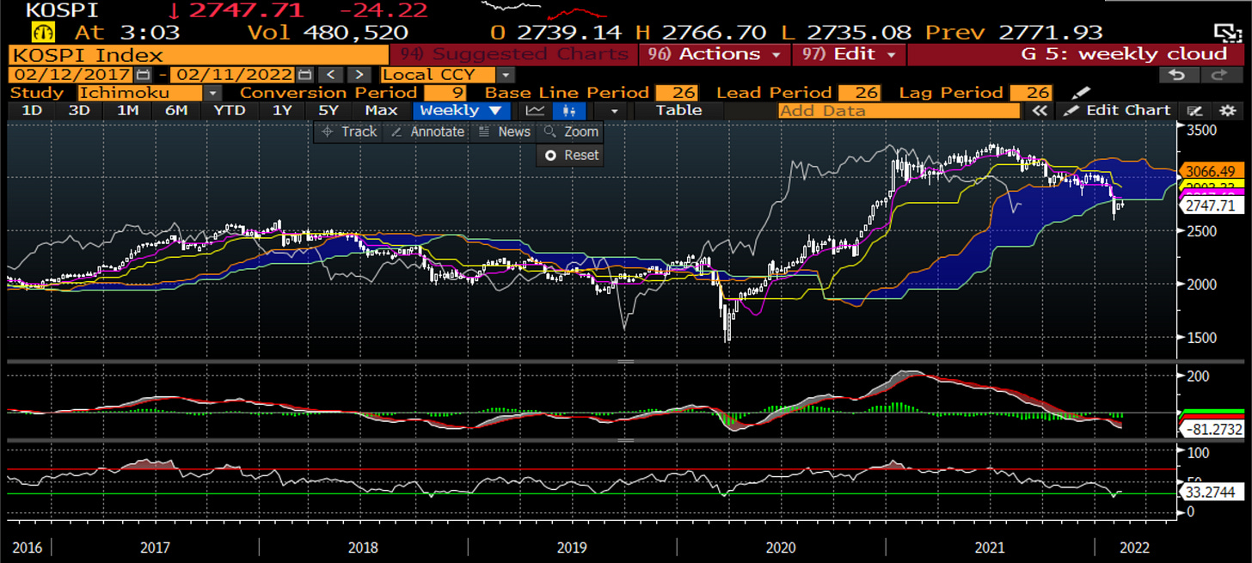Select the 3D range tab
The height and width of the screenshot is (563, 1252).
click(x=80, y=110)
